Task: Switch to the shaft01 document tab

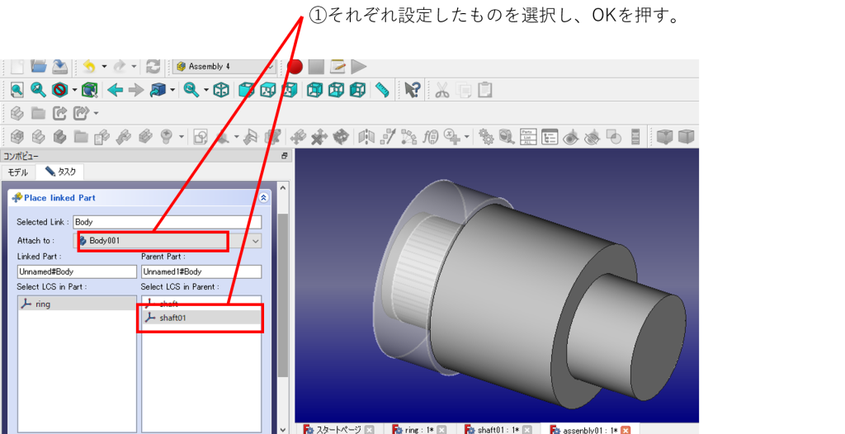Action: click(490, 429)
